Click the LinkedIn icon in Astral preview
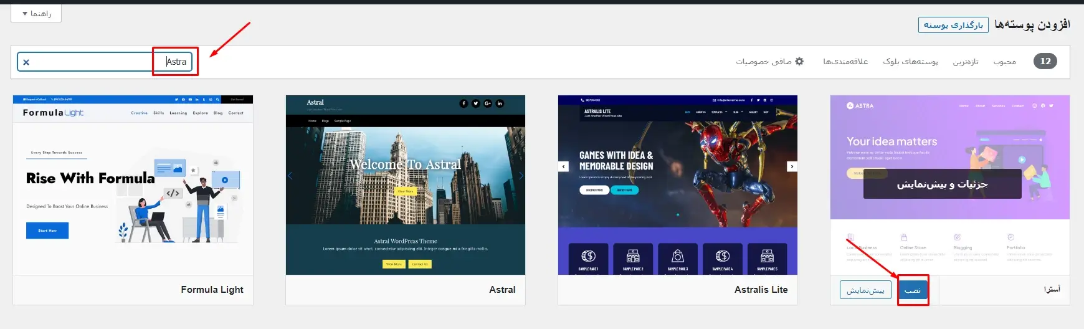The width and height of the screenshot is (1084, 329). pos(500,103)
